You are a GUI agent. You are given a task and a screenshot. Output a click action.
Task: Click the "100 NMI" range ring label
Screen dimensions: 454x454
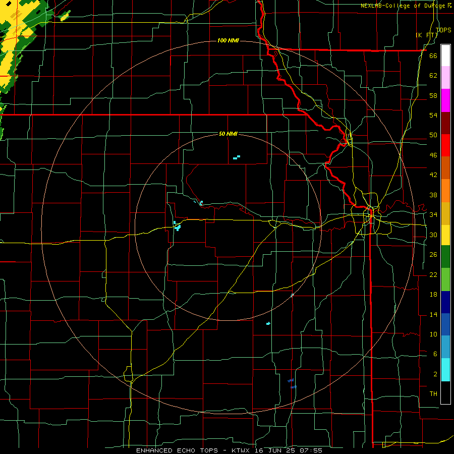coord(228,40)
